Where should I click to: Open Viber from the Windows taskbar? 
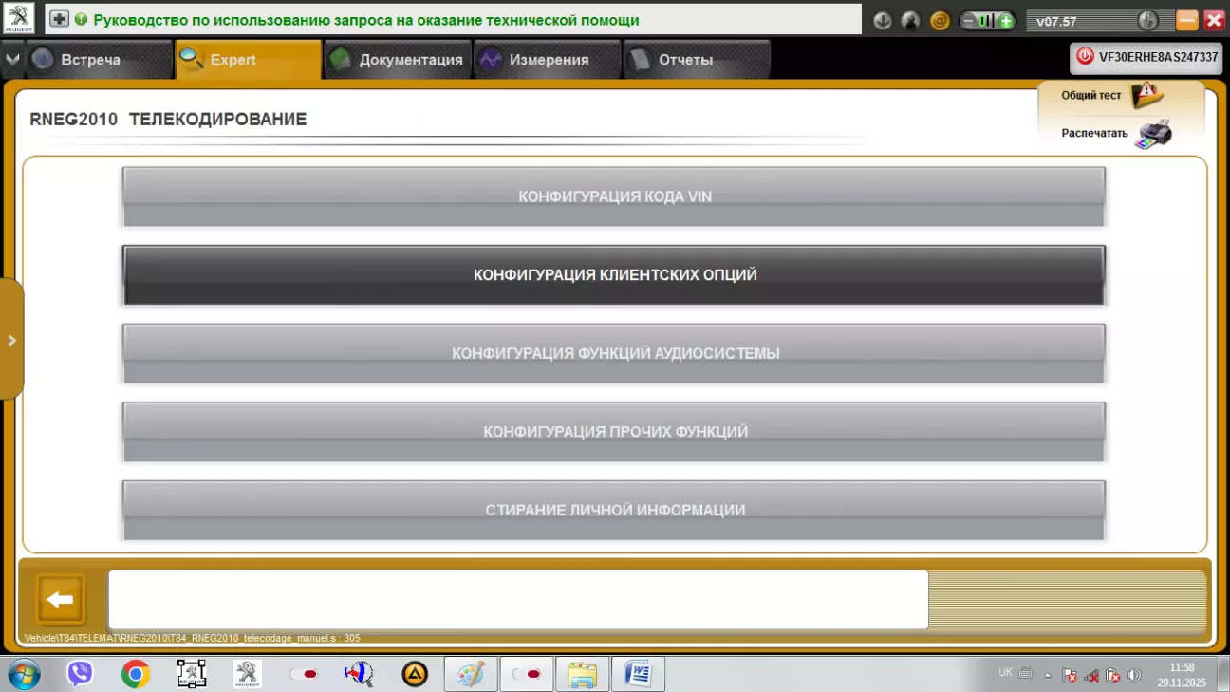tap(80, 674)
